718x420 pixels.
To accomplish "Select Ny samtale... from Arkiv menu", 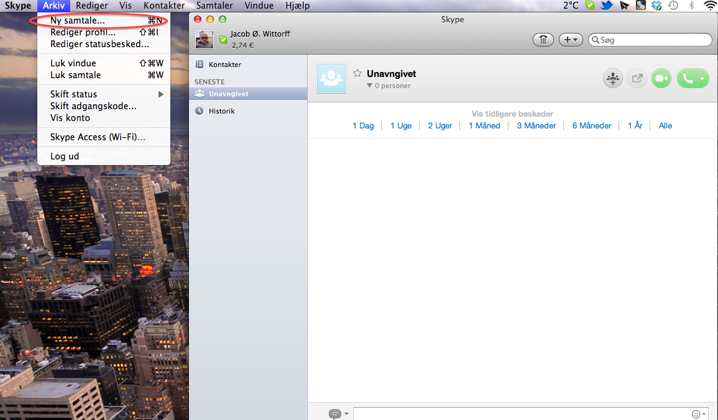I will (78, 20).
